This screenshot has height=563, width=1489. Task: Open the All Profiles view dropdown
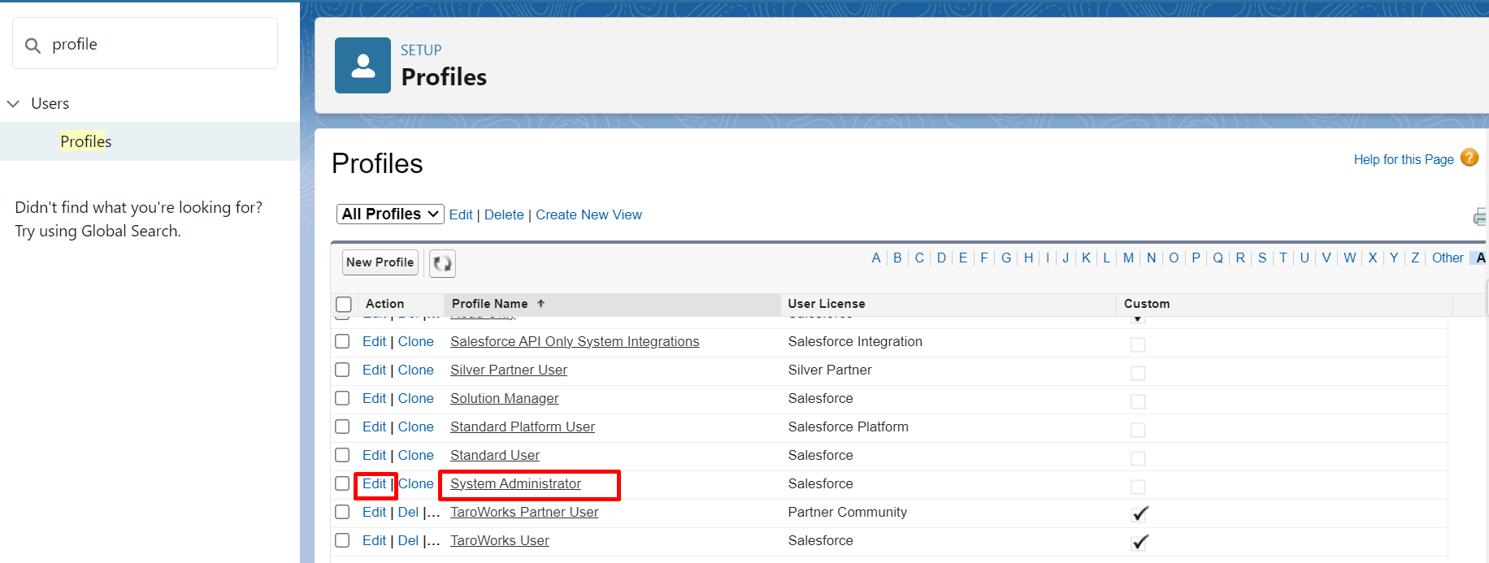pyautogui.click(x=390, y=214)
